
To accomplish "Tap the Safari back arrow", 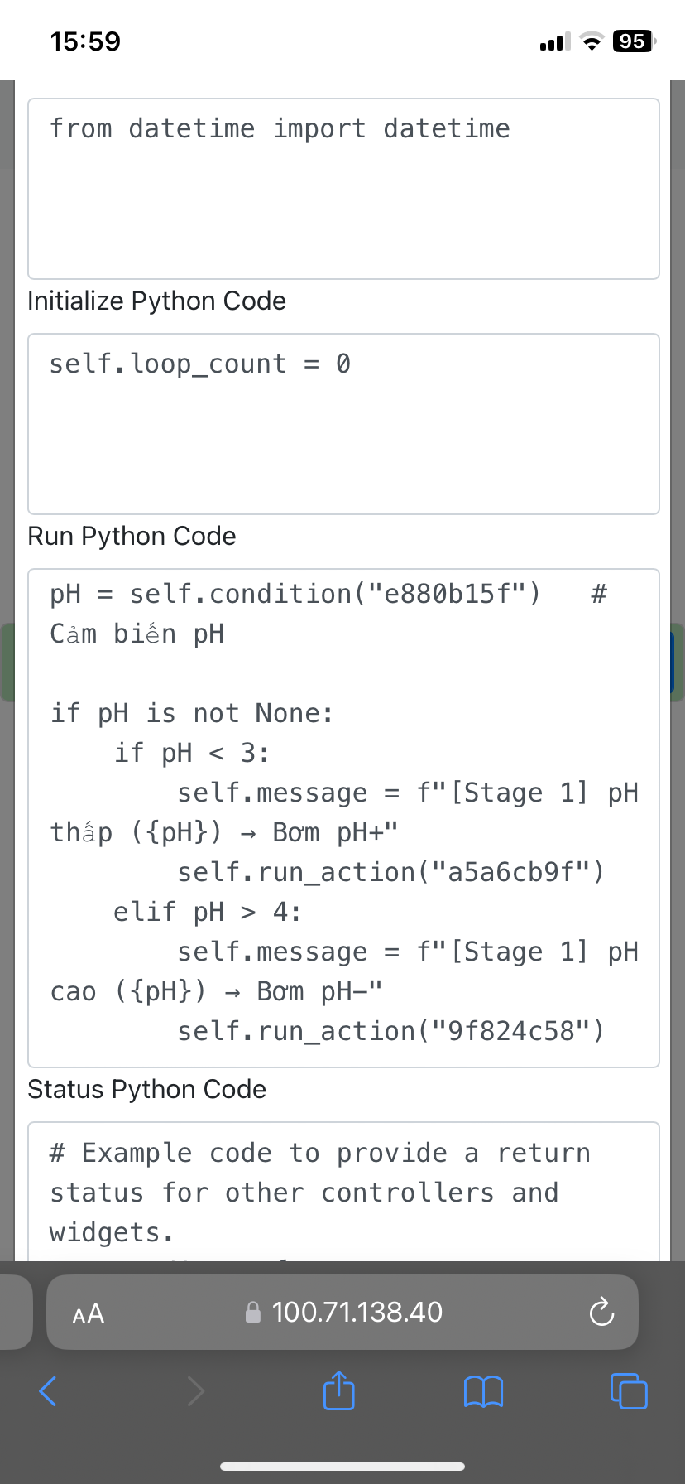I will click(49, 1391).
